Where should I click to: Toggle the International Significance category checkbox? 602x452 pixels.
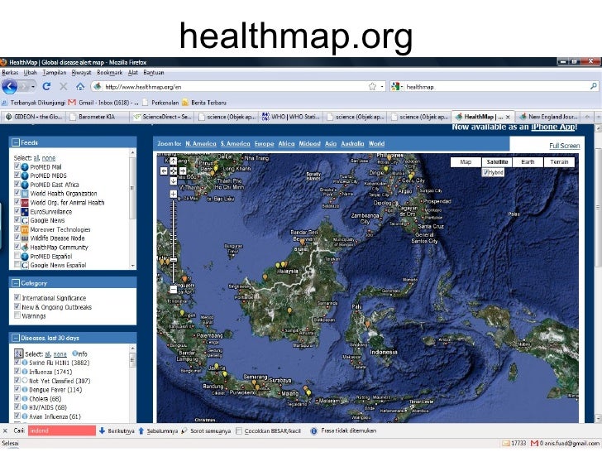[17, 297]
